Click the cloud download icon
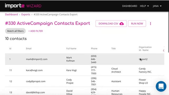 (x=121, y=23)
